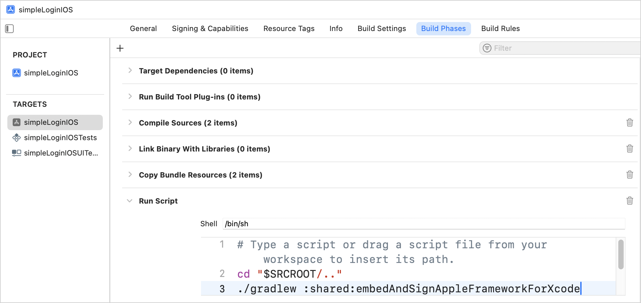Click the Shell /bin/sh input field

pos(424,224)
